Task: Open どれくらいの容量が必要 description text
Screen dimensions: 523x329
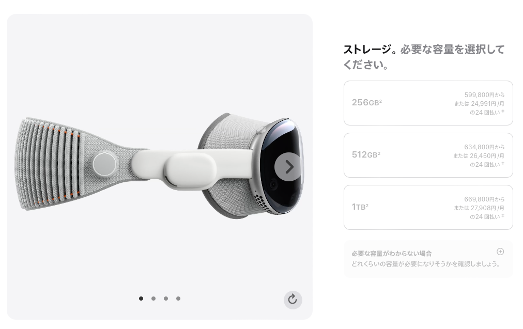Action: click(x=426, y=264)
